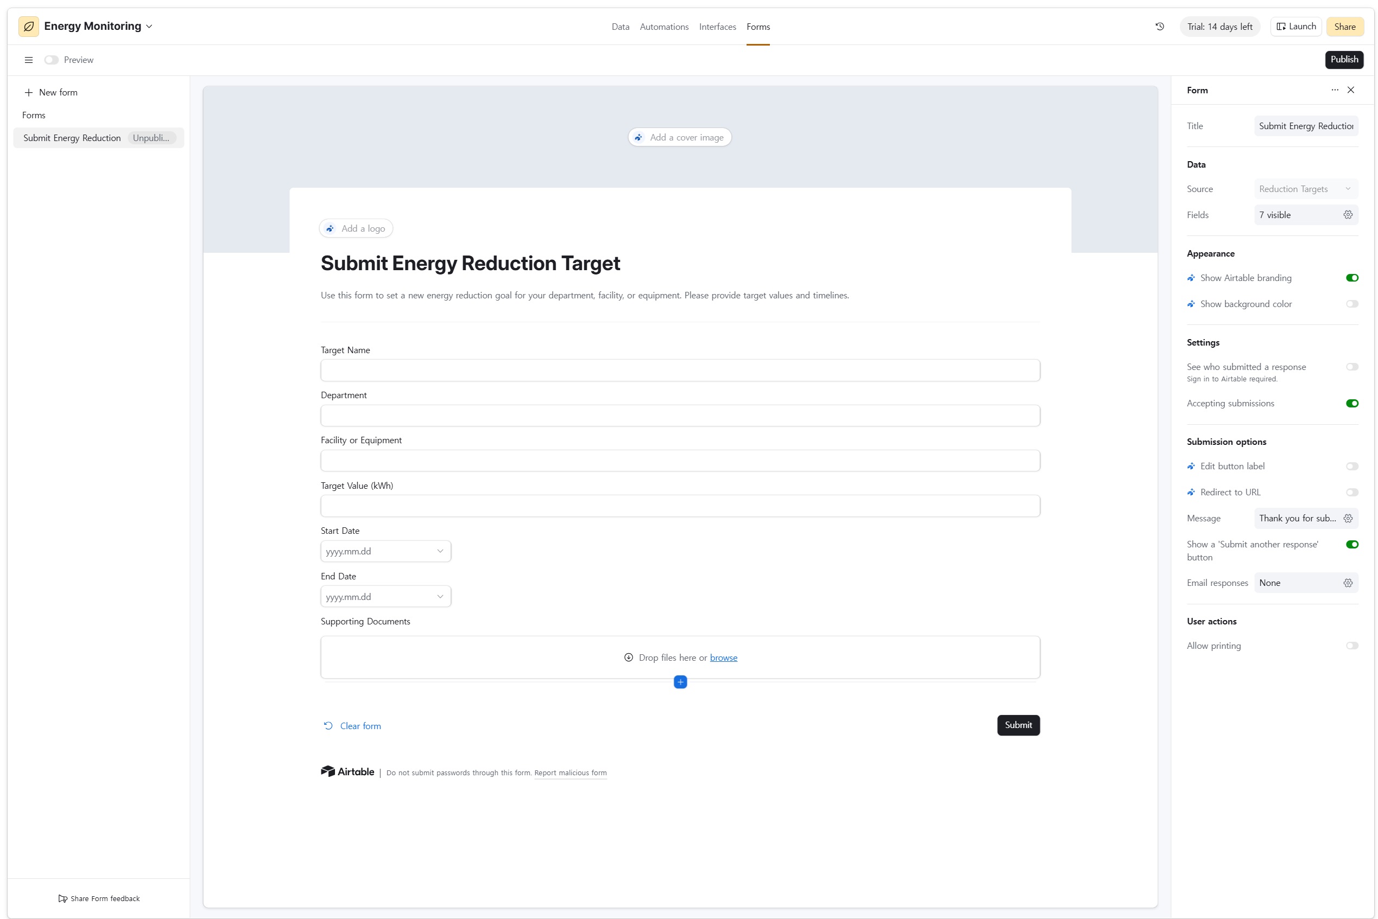Expand the Energy Monitoring base name dropdown
1378x919 pixels.
[149, 27]
